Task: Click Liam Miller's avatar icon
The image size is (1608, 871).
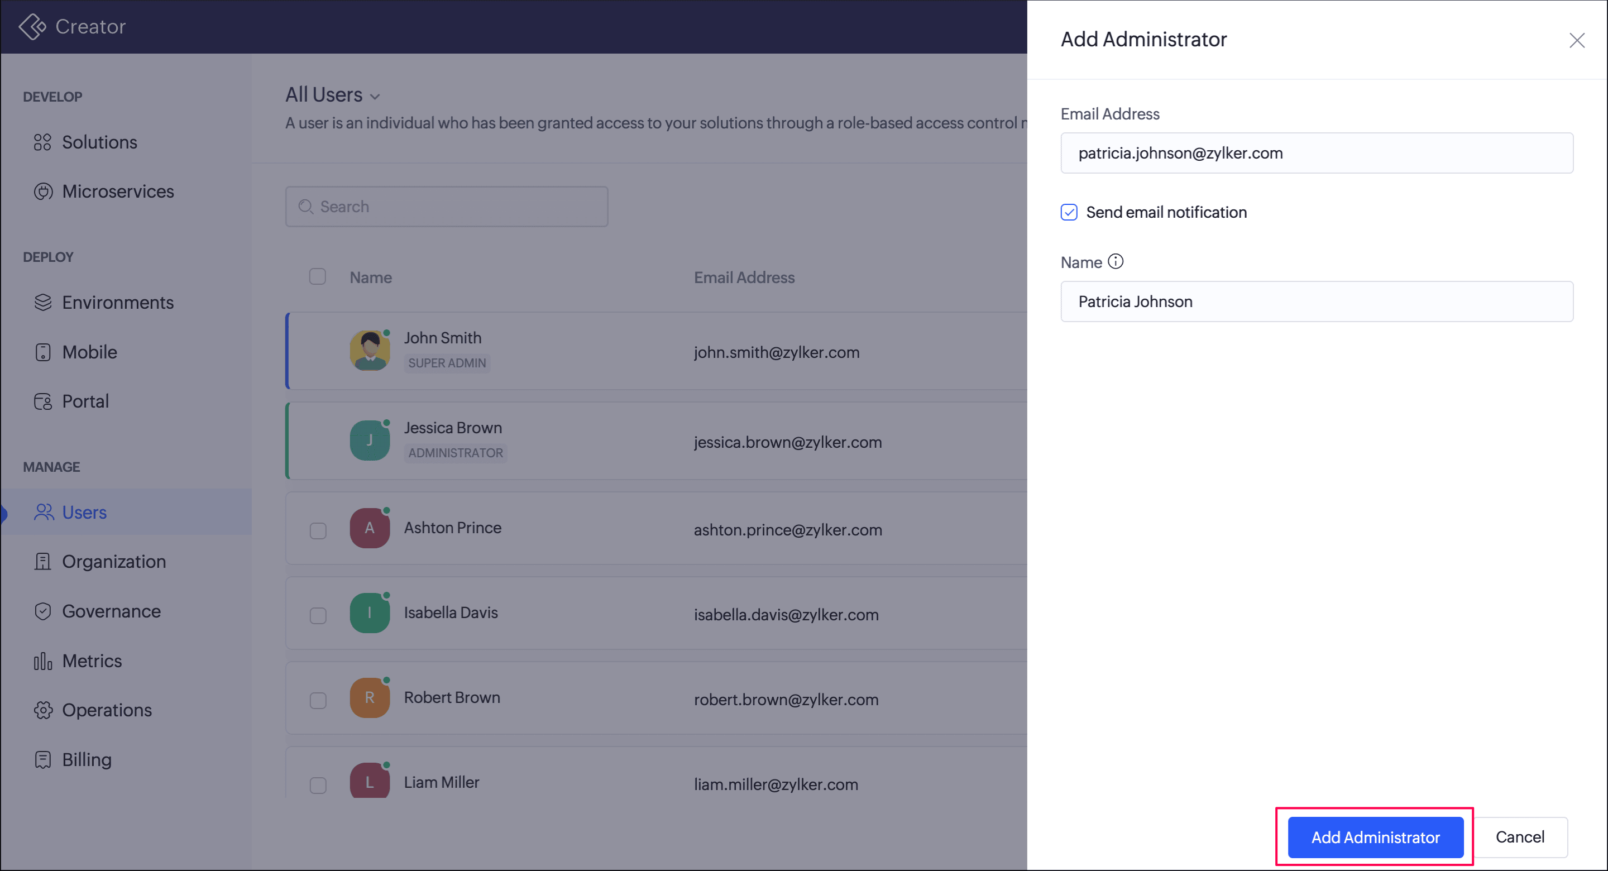Action: [x=370, y=781]
